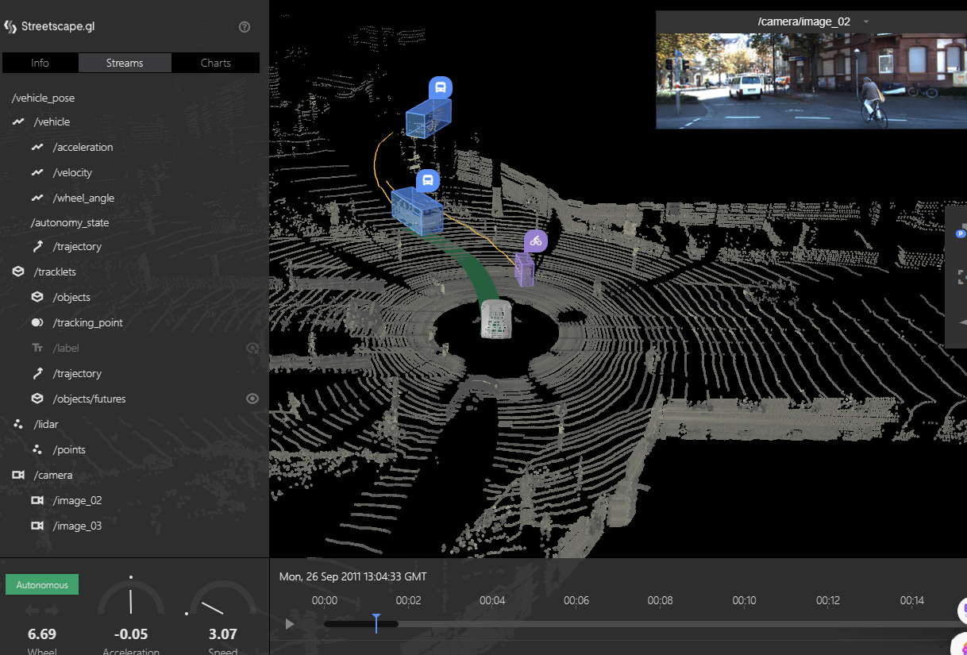Click the Acceleration gauge dial

(131, 598)
